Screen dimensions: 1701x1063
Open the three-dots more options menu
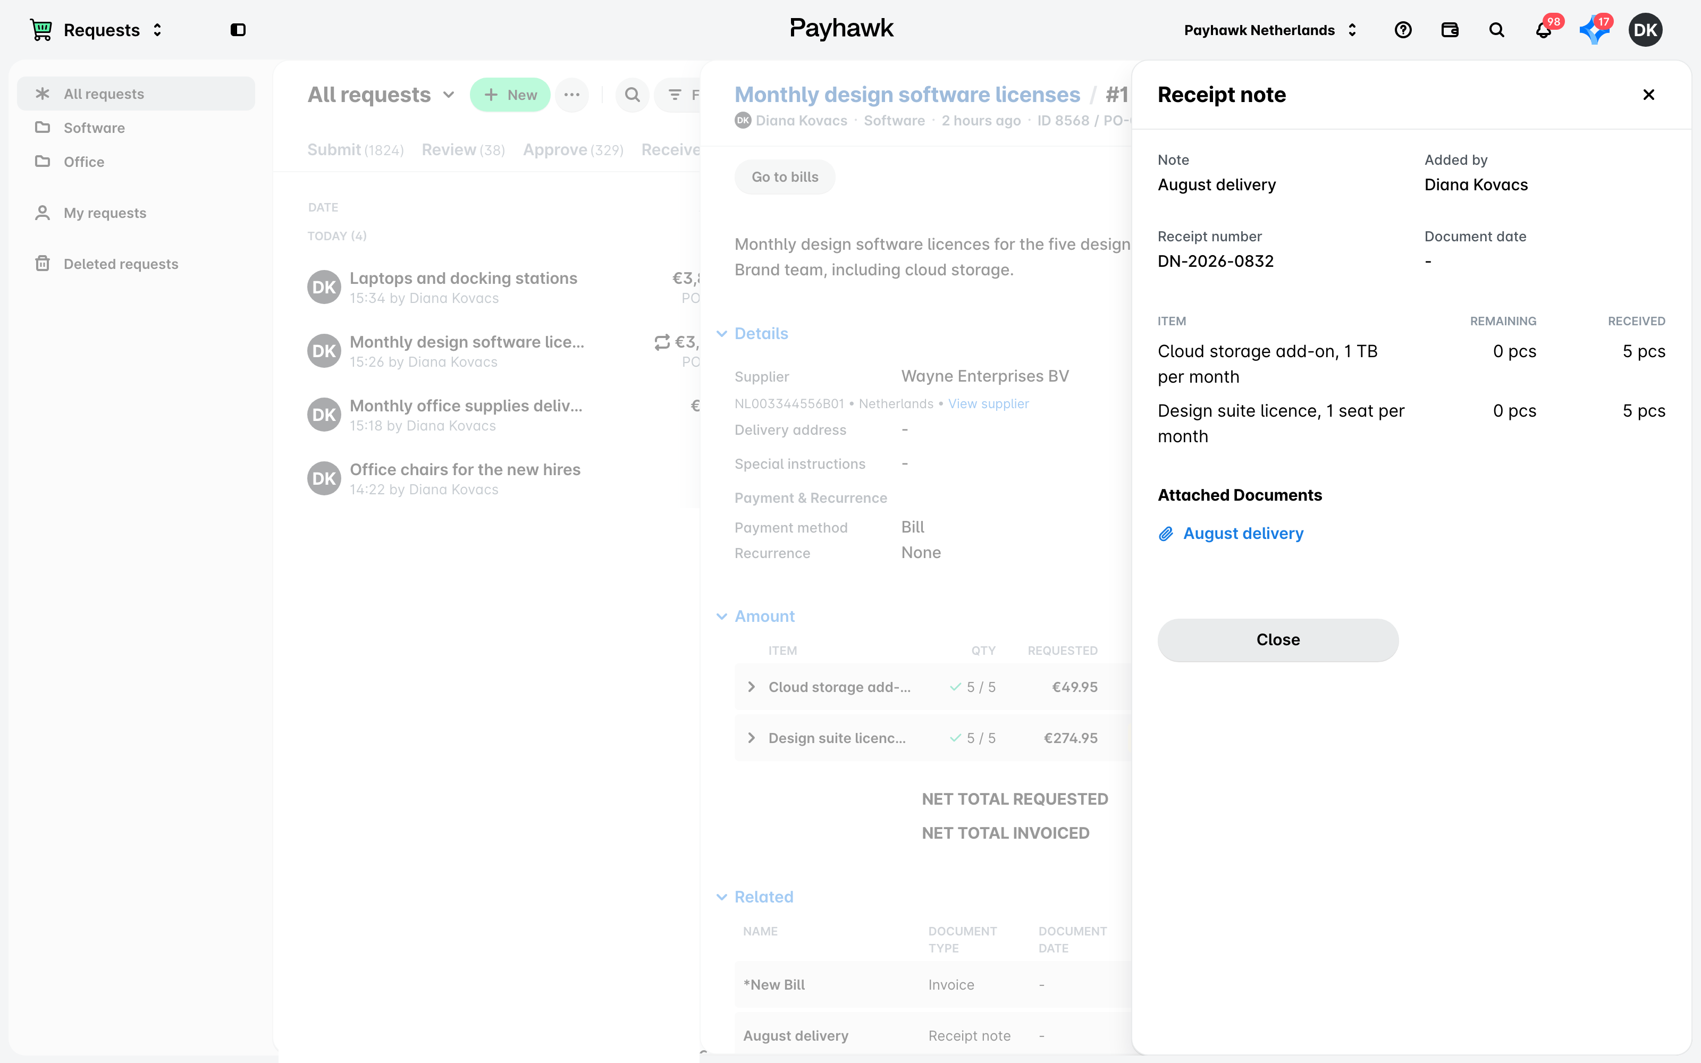[x=572, y=95]
